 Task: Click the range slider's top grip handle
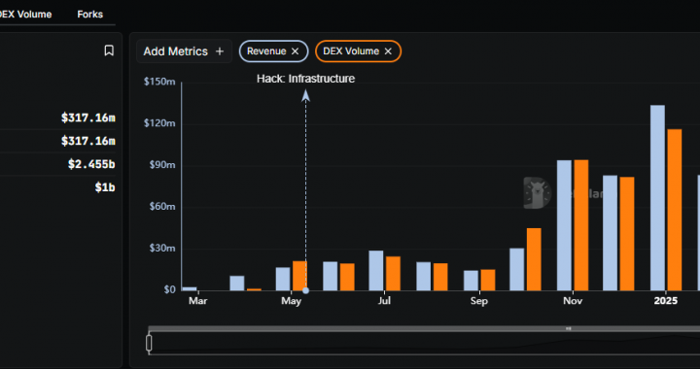pyautogui.click(x=569, y=328)
